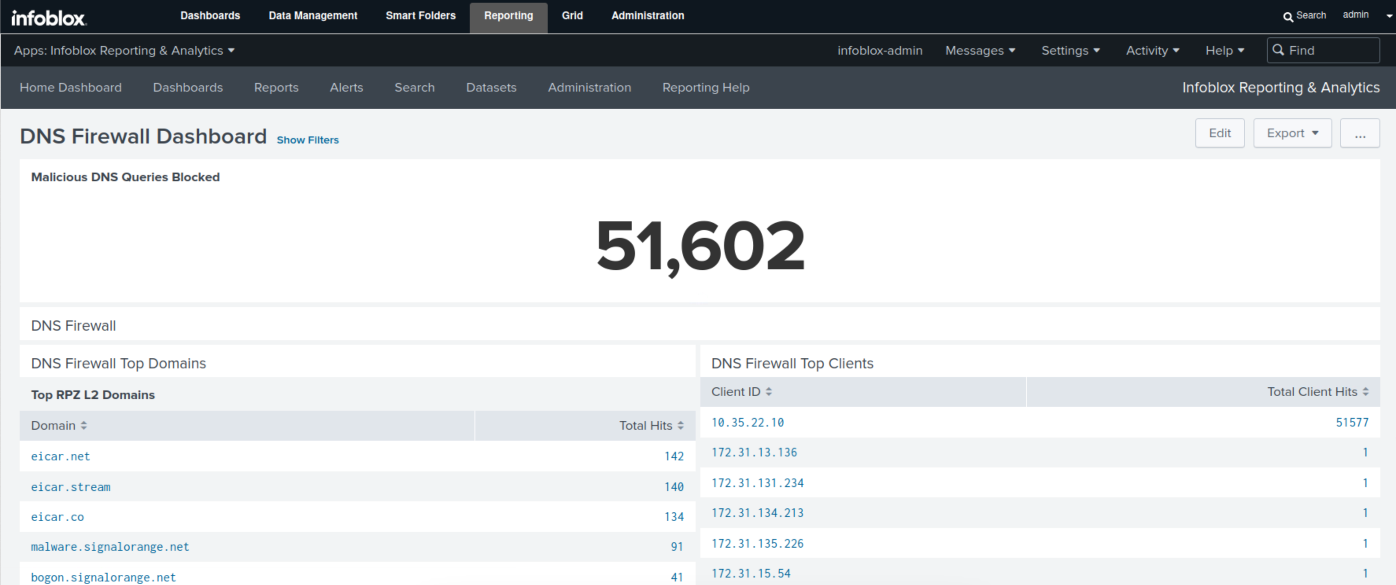Click the Infoblox logo

click(x=48, y=18)
